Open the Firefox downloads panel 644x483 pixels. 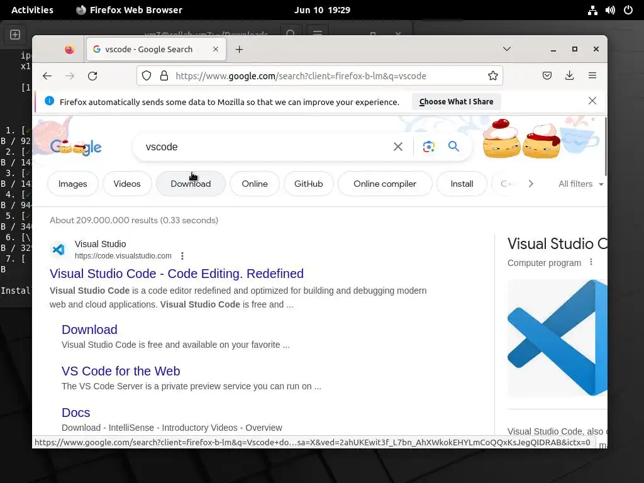click(x=569, y=75)
